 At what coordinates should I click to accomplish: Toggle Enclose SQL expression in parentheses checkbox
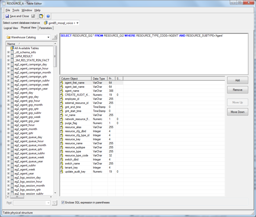pyautogui.click(x=63, y=203)
